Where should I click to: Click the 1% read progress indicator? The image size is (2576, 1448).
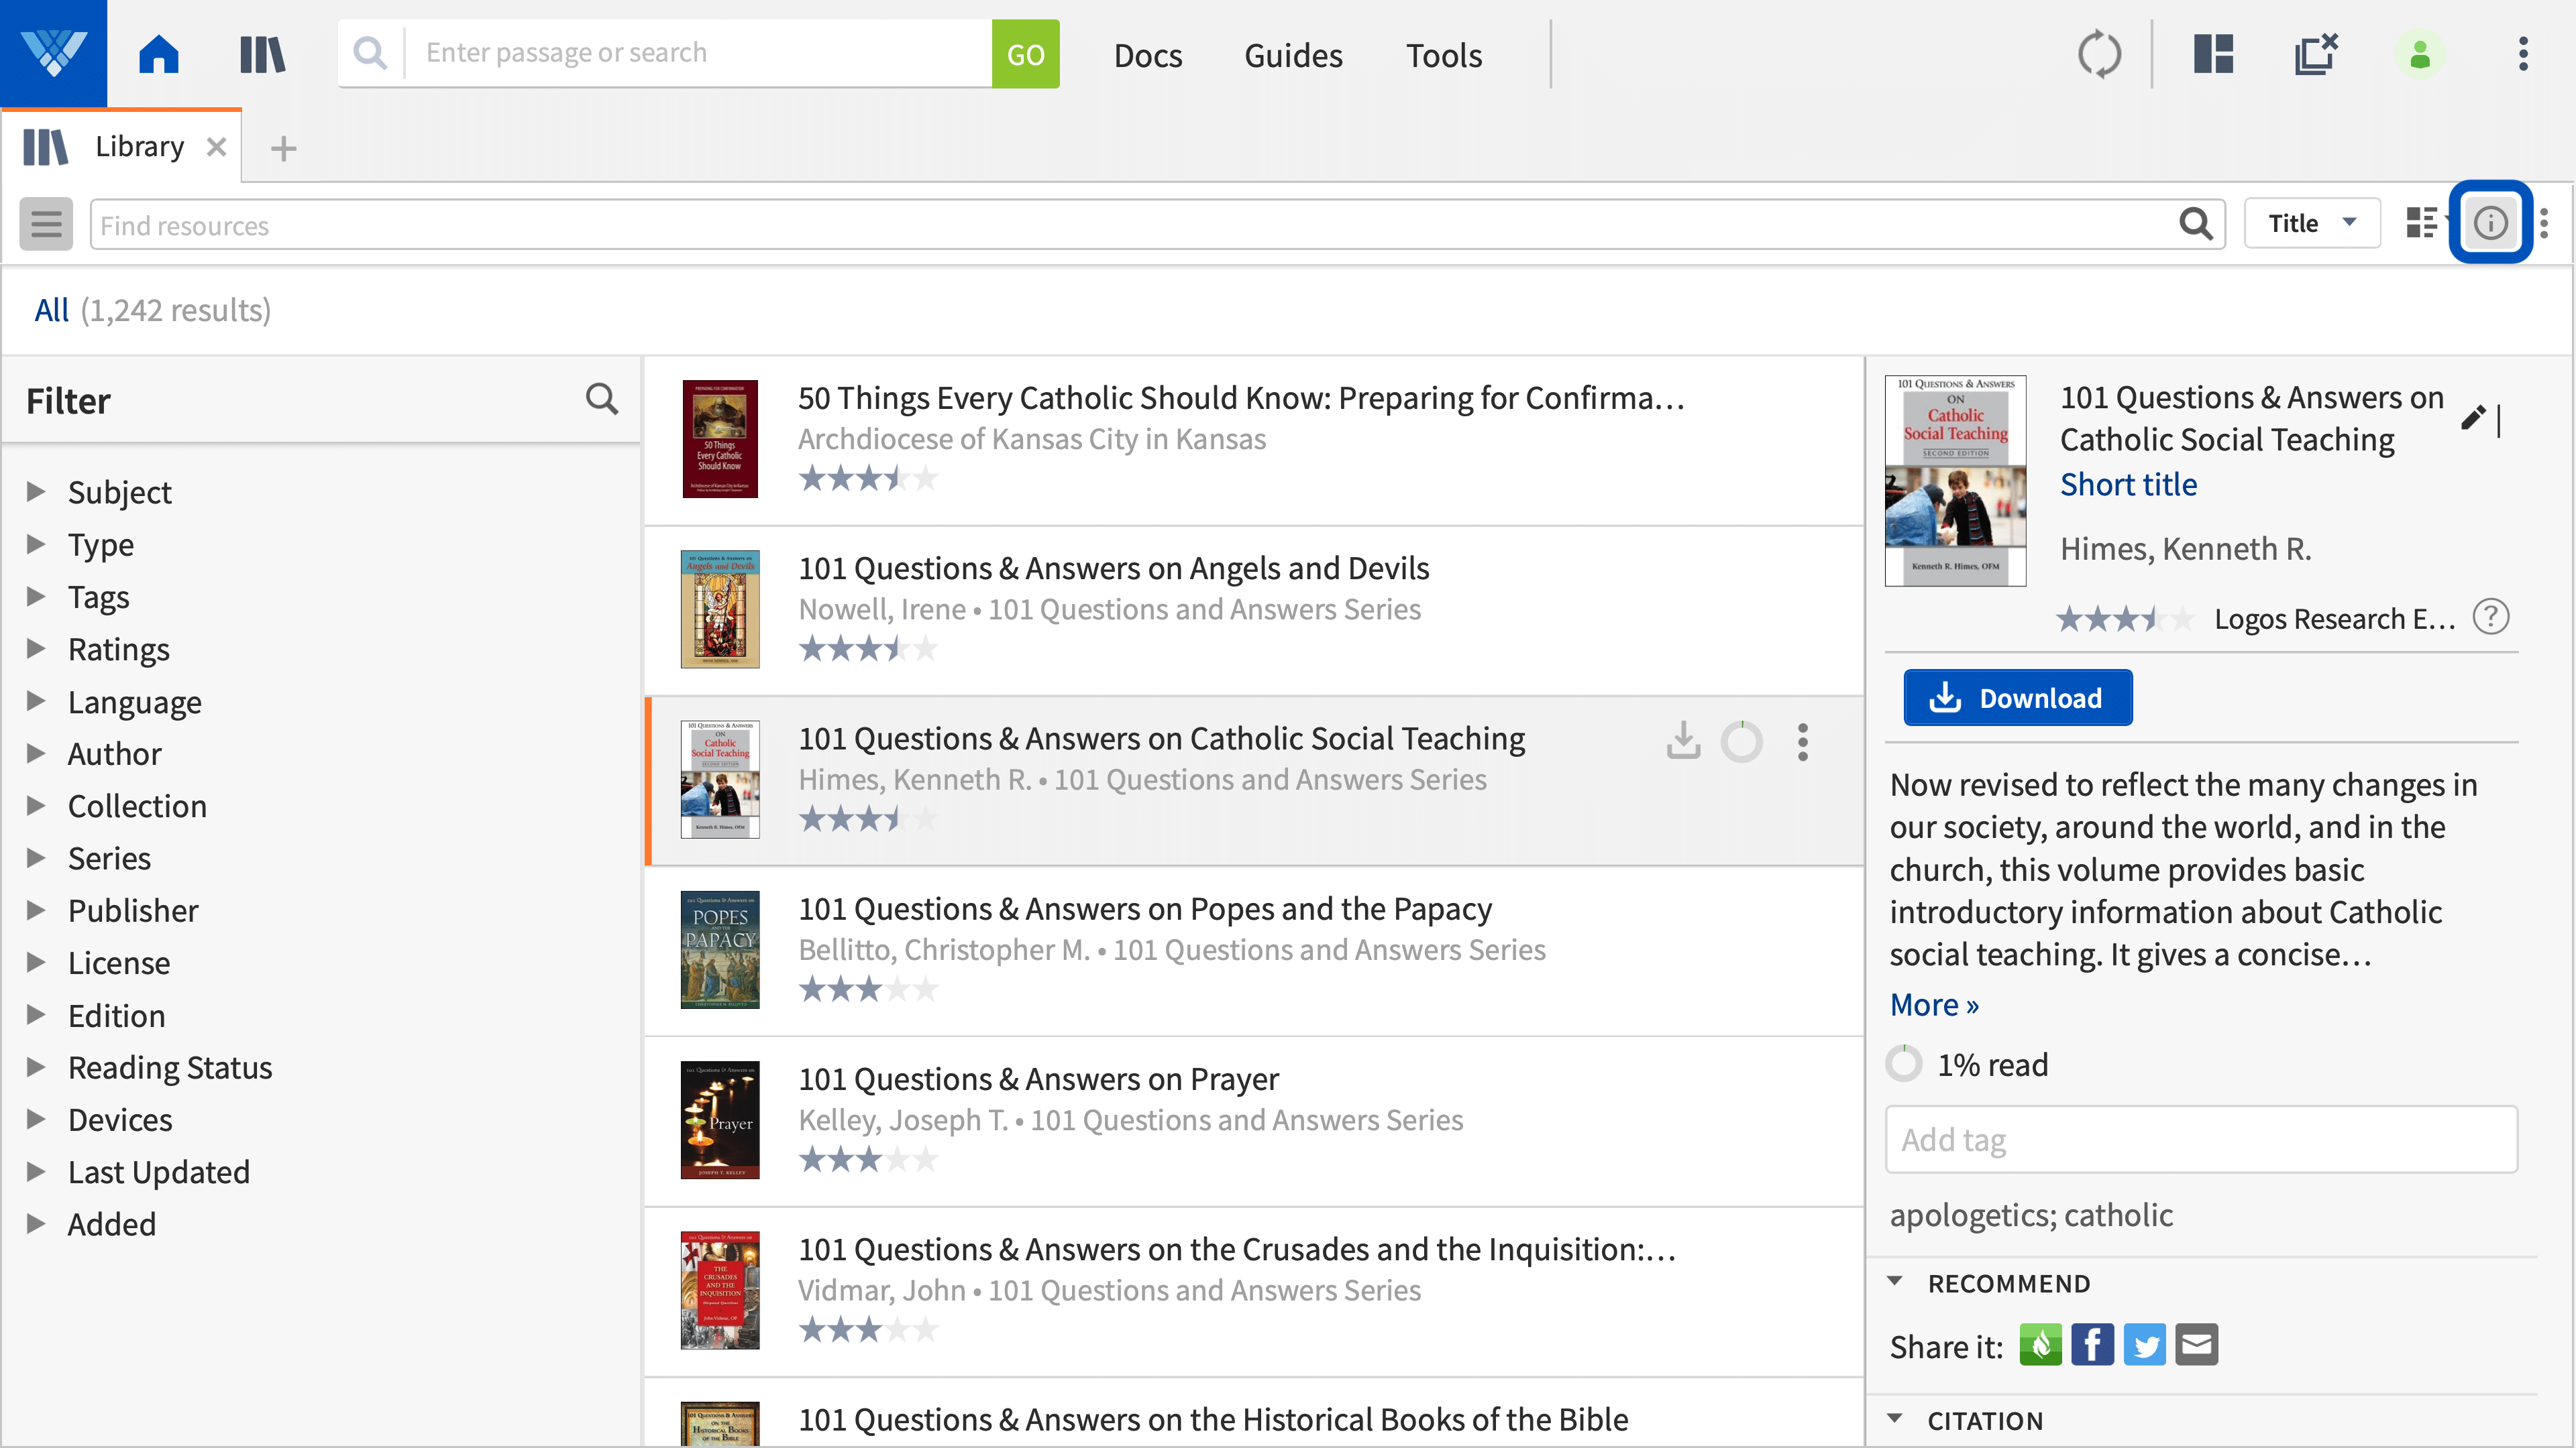tap(1966, 1065)
